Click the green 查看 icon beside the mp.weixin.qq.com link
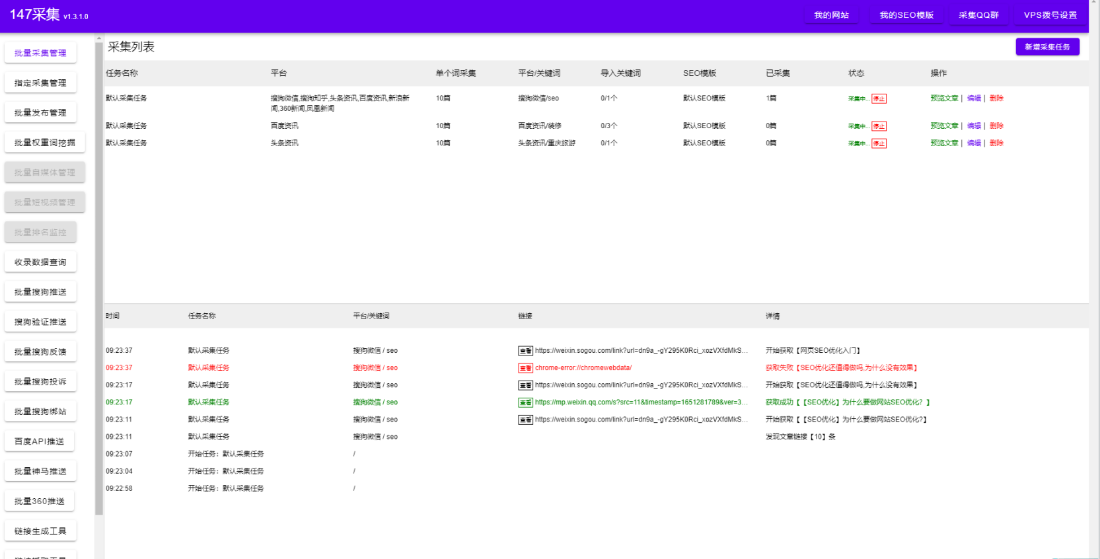 coord(525,402)
